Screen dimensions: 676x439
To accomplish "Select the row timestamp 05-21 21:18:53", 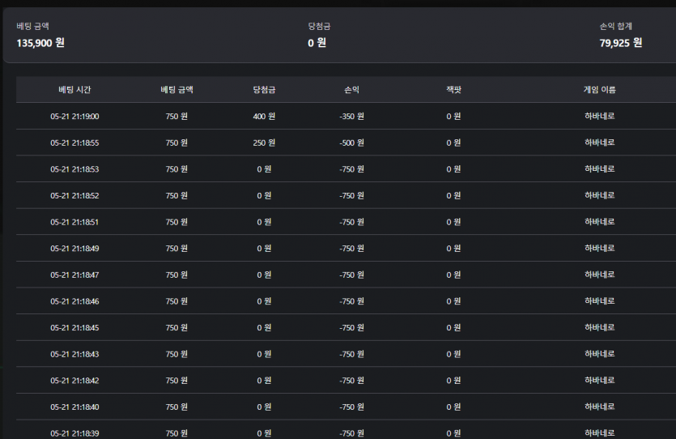I will click(74, 169).
